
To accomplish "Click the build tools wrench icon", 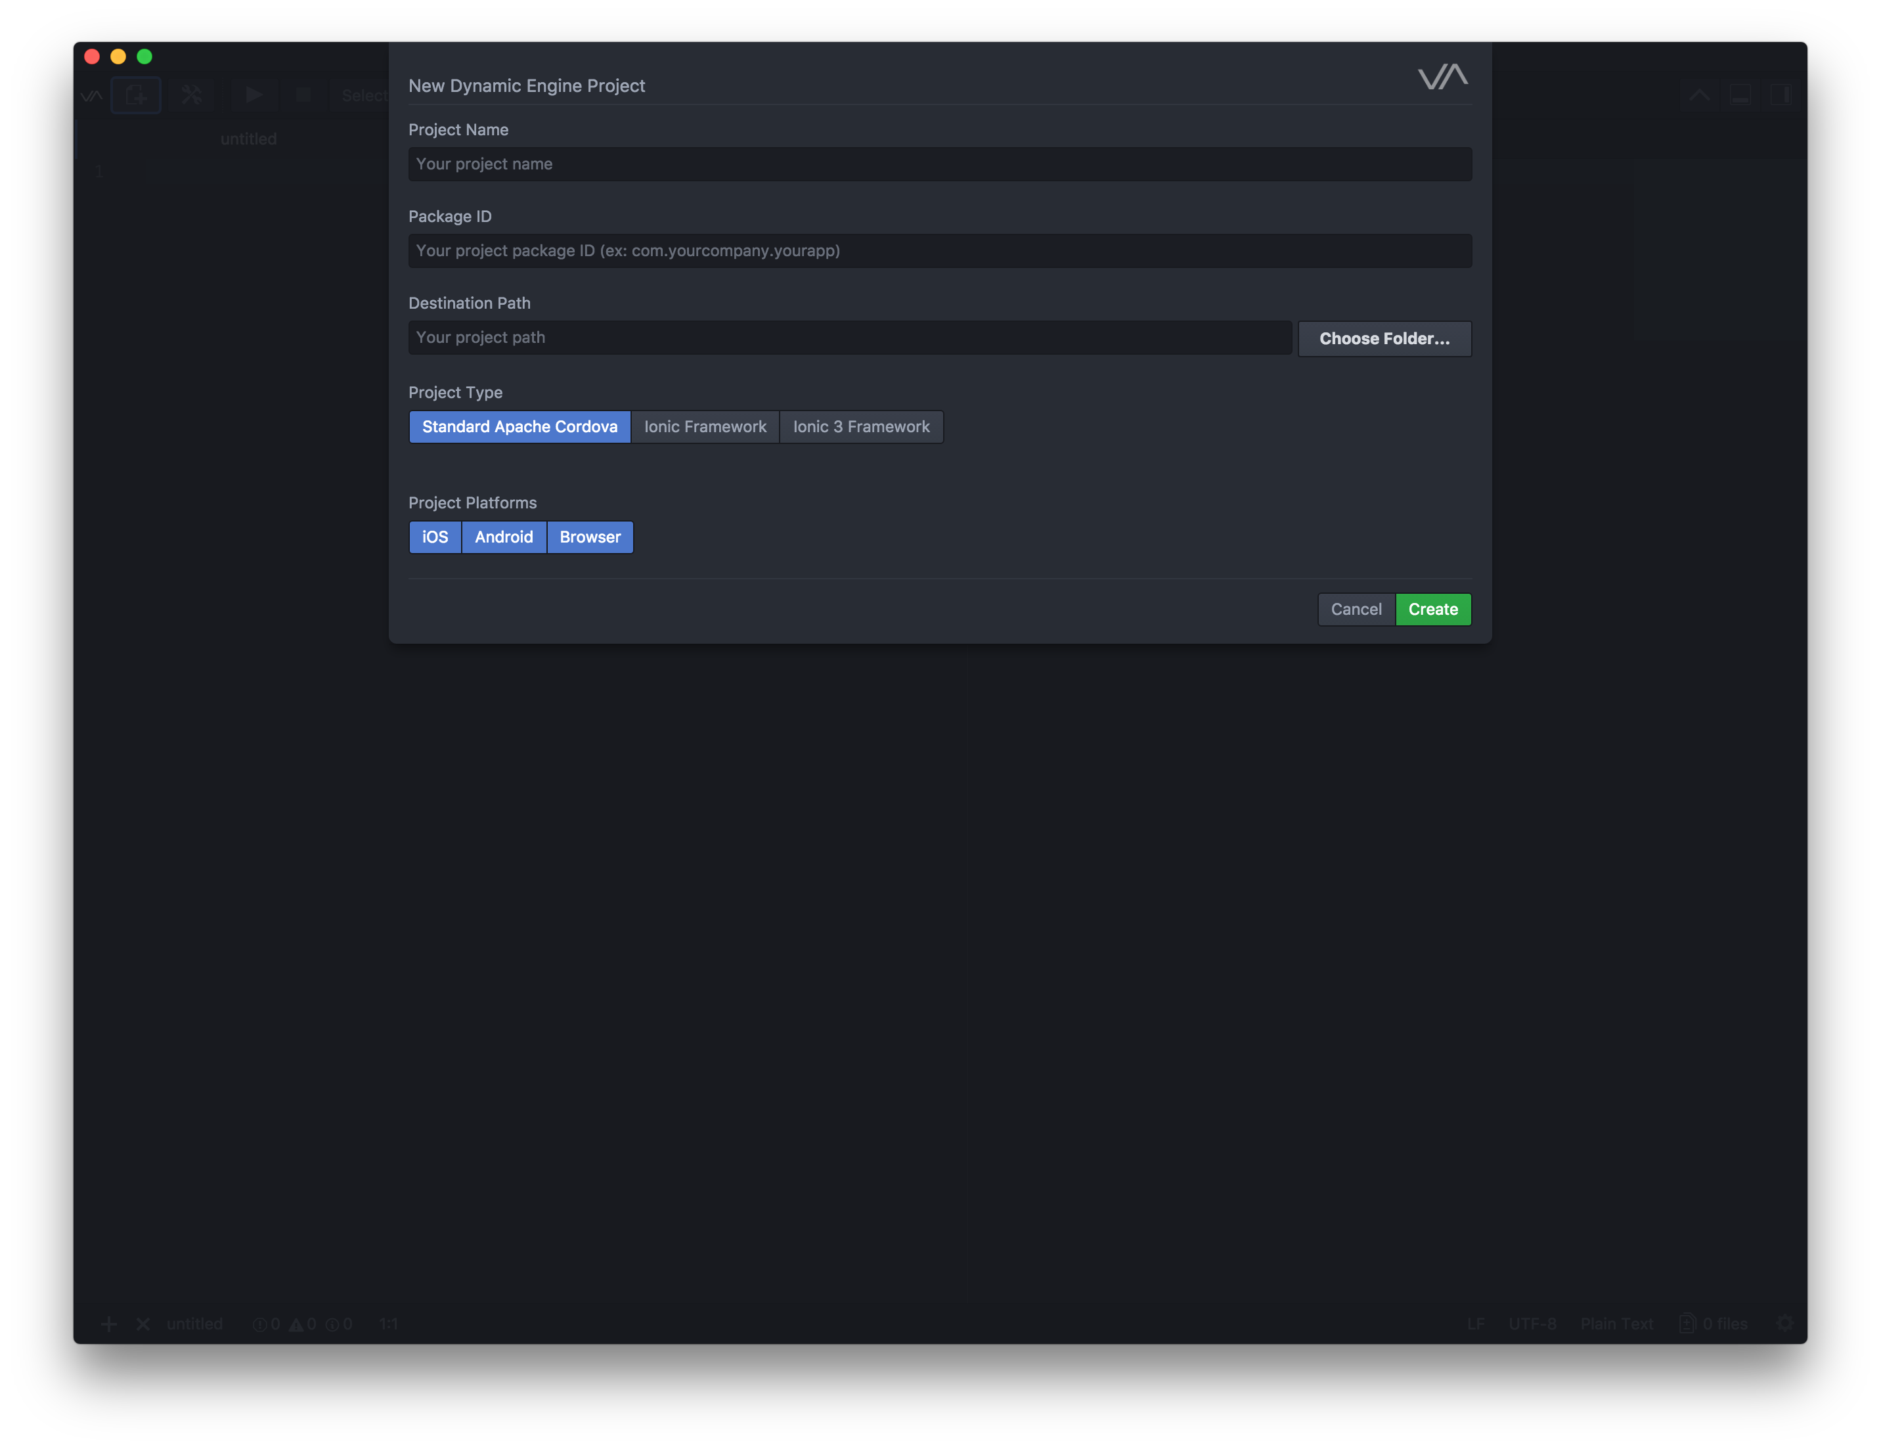I will click(191, 95).
